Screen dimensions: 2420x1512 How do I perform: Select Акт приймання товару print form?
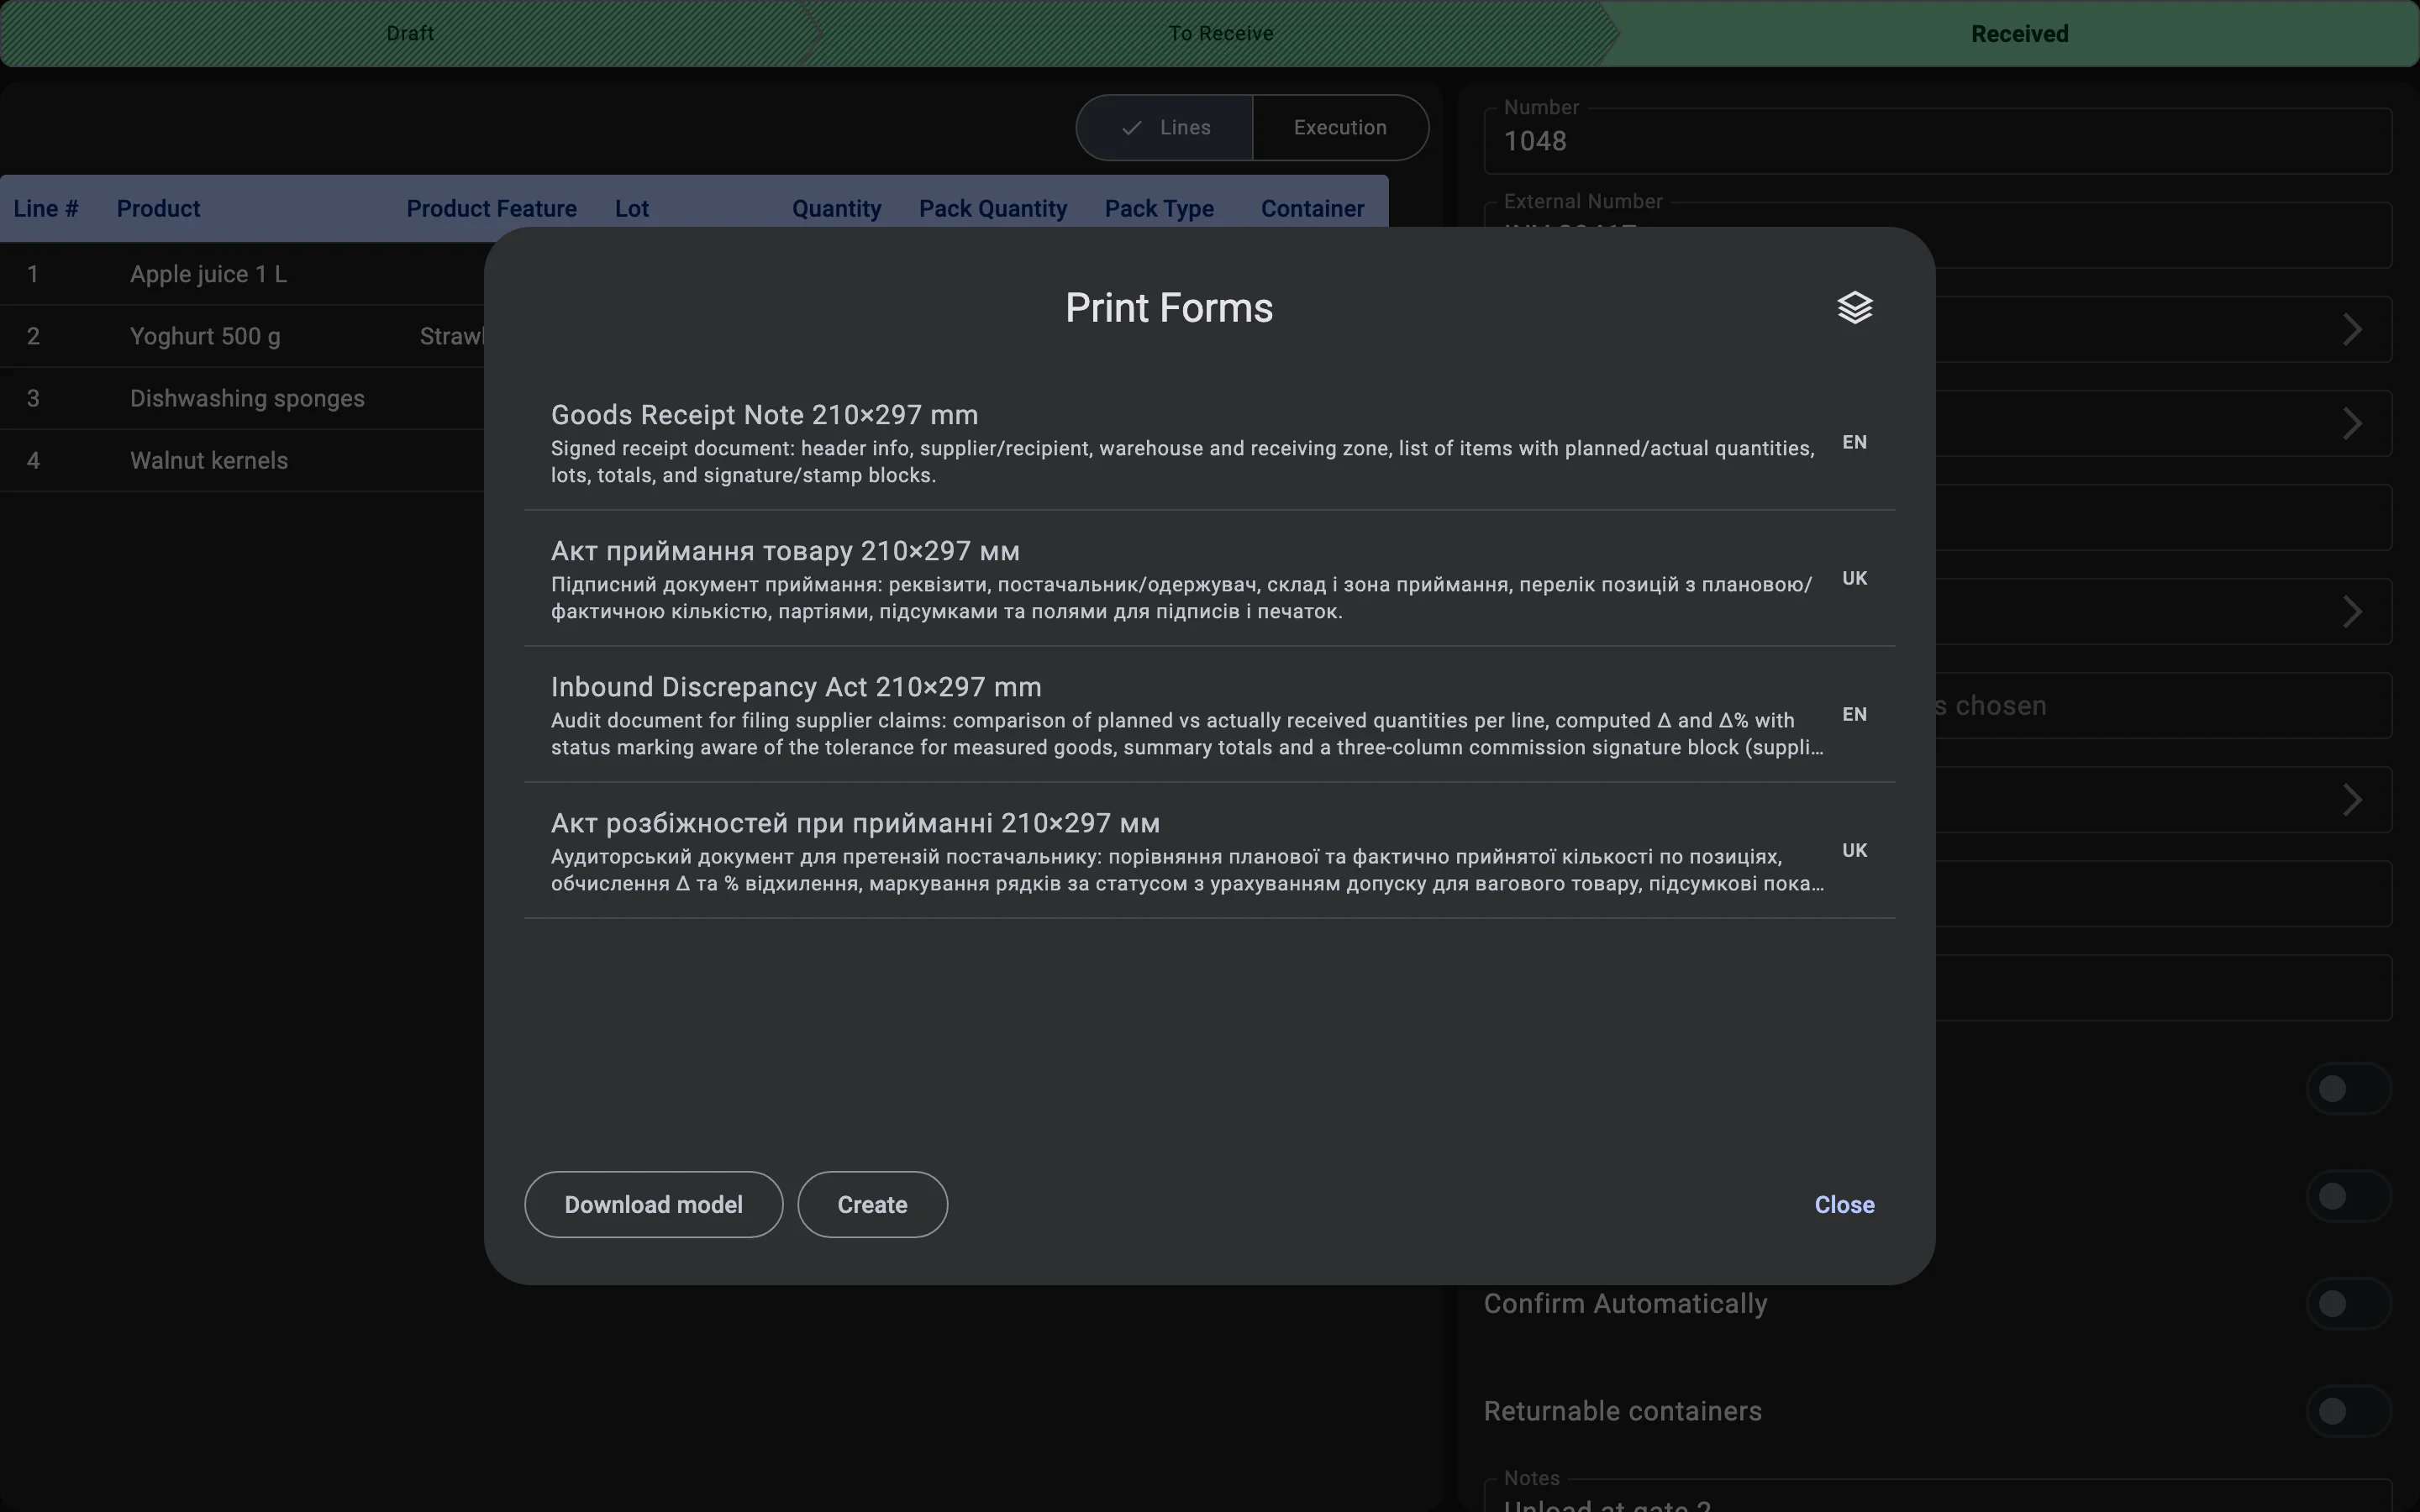point(1209,578)
